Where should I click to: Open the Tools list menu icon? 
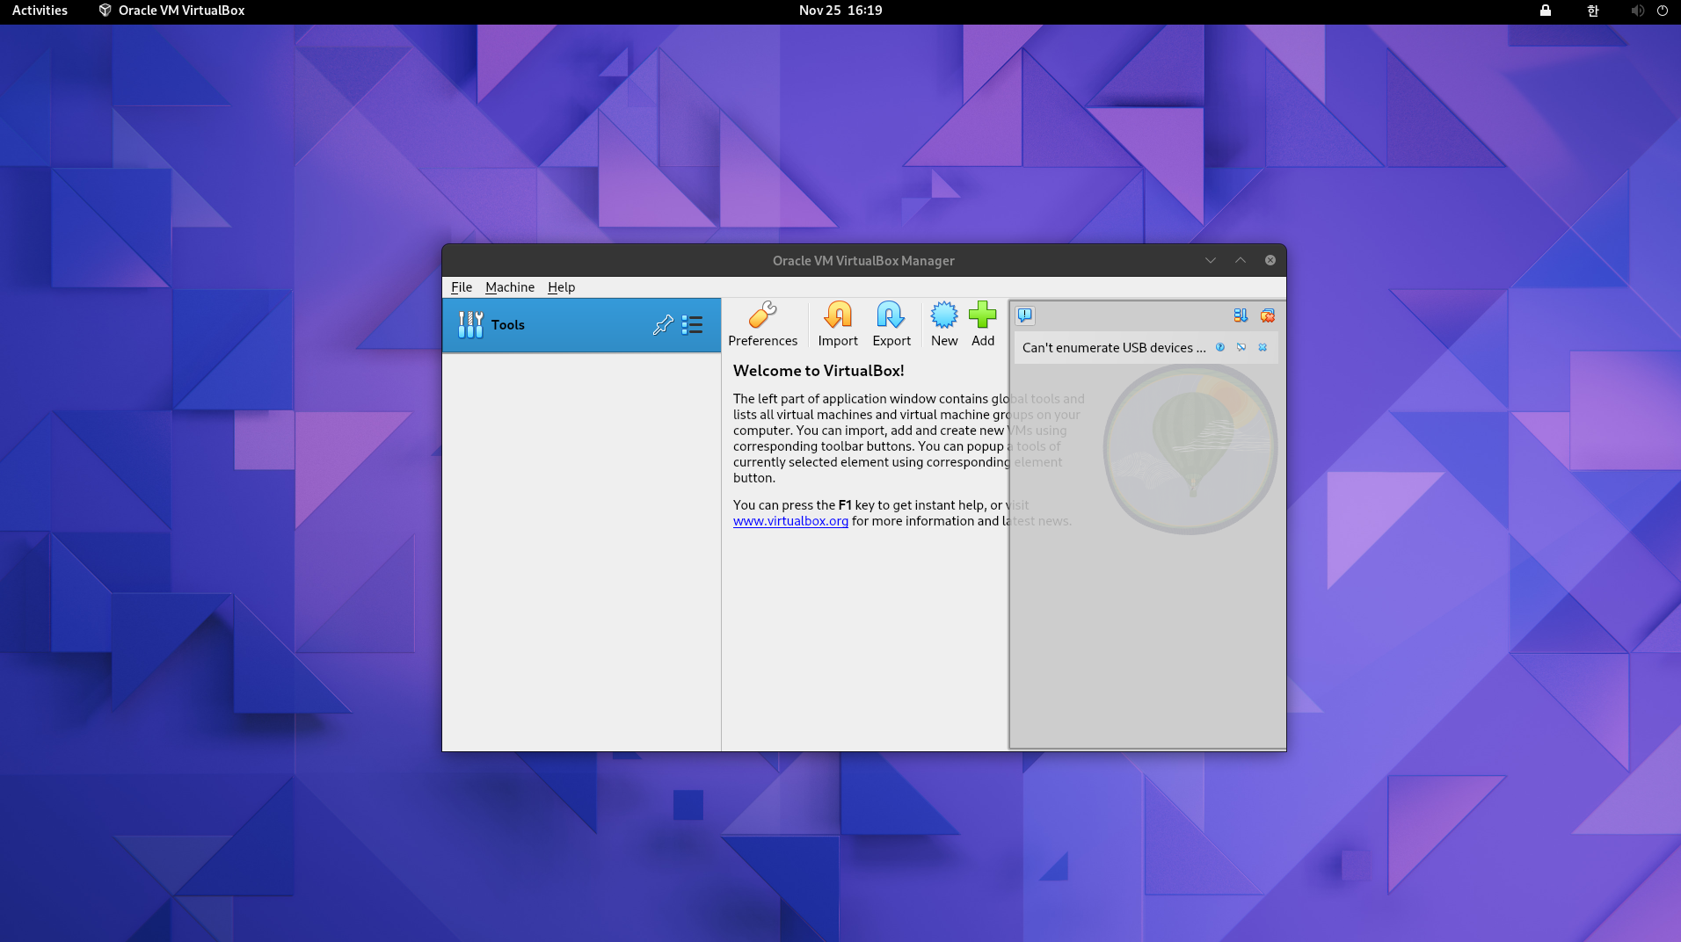(693, 325)
